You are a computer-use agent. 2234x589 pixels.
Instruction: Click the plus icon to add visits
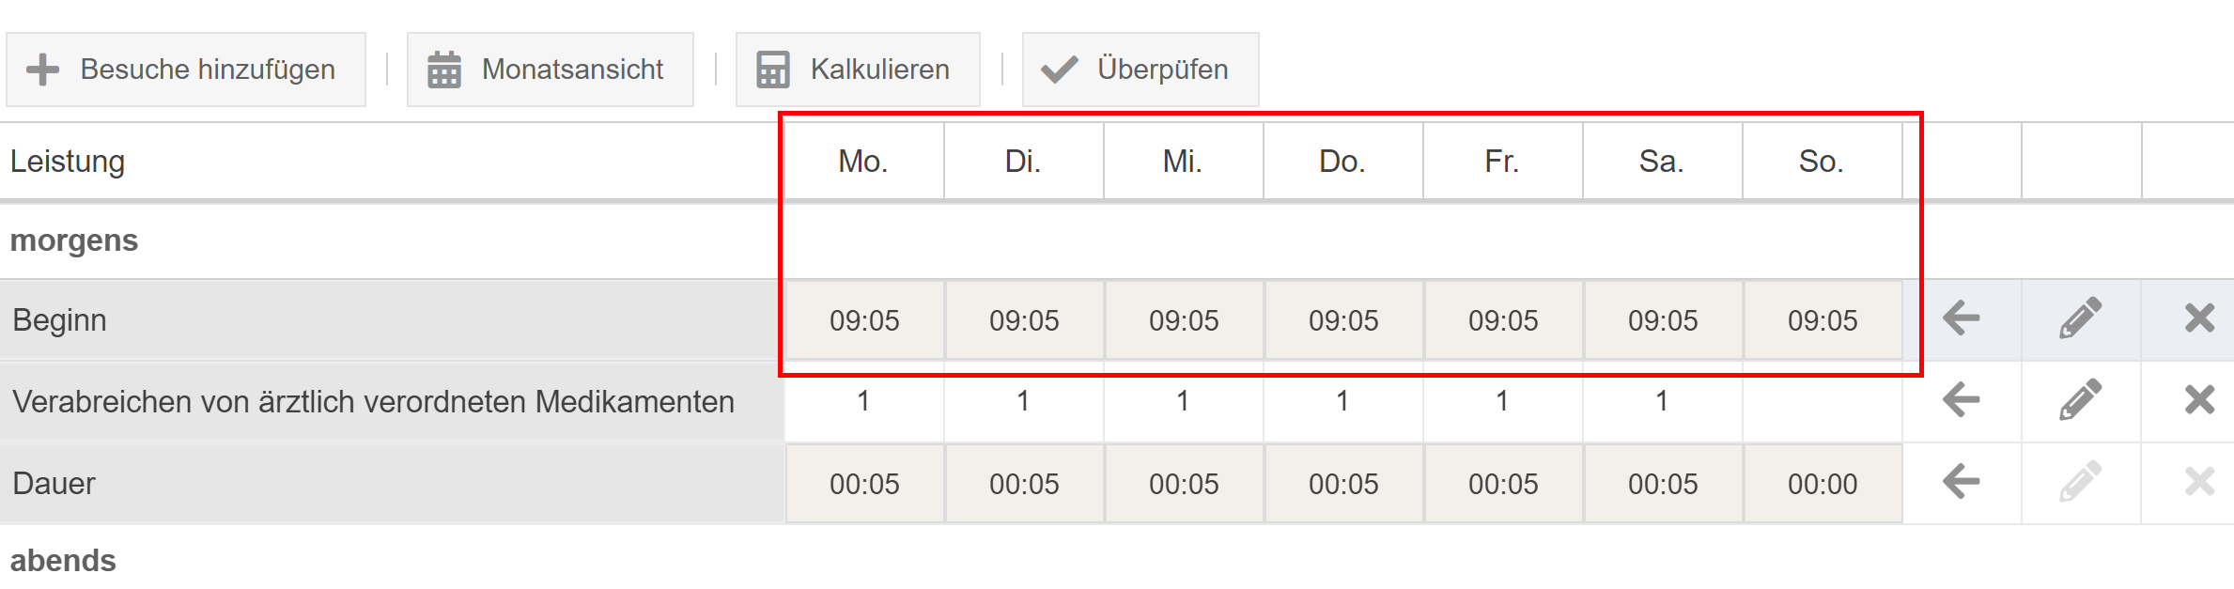pos(40,69)
